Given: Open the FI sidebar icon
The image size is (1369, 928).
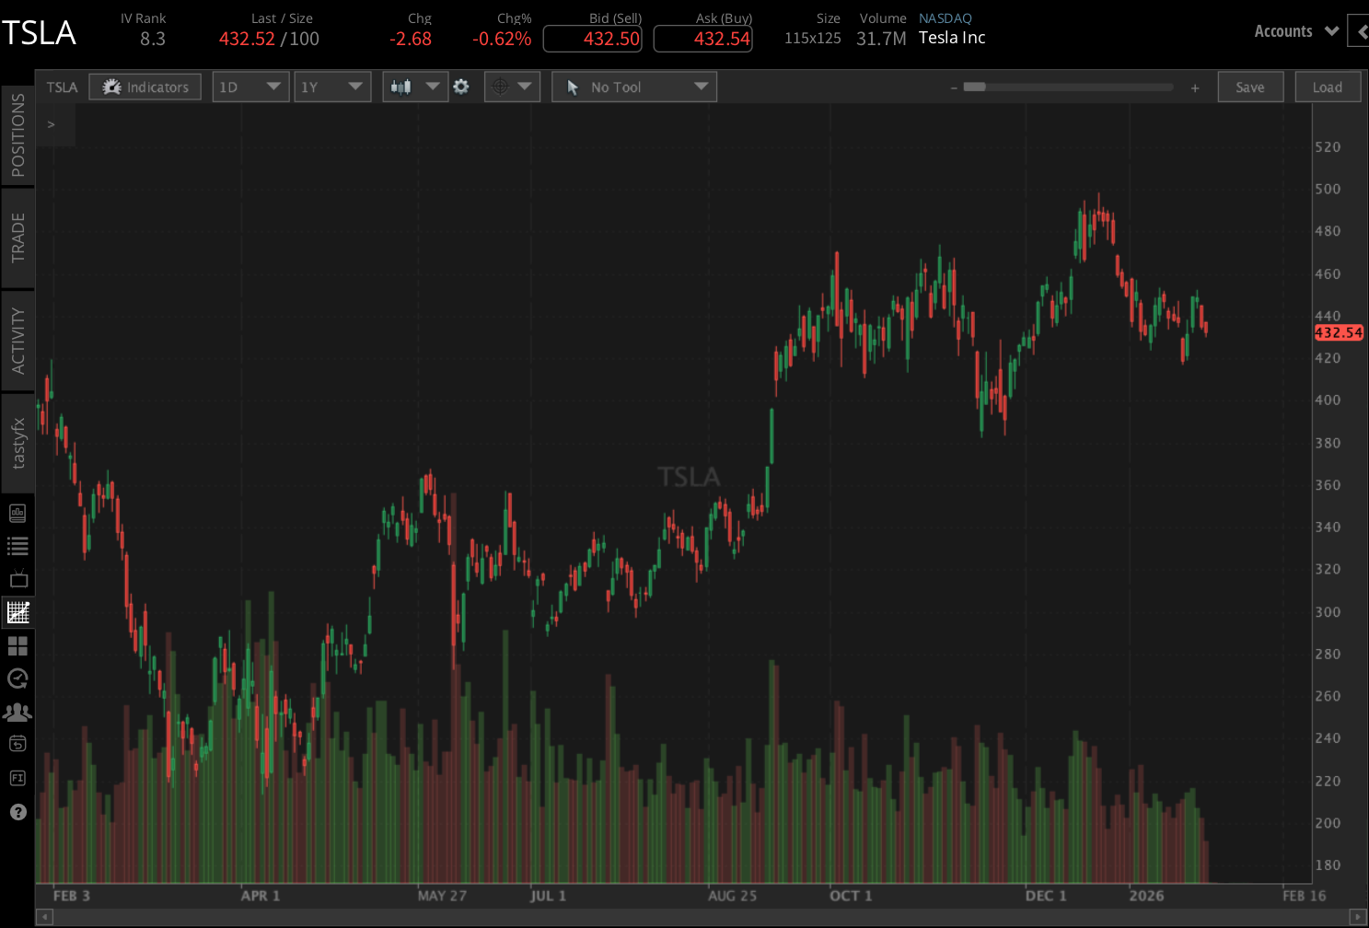Looking at the screenshot, I should tap(17, 778).
